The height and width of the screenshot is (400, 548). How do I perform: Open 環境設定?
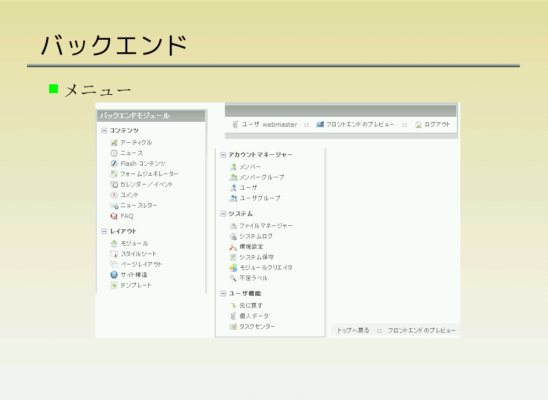(251, 247)
